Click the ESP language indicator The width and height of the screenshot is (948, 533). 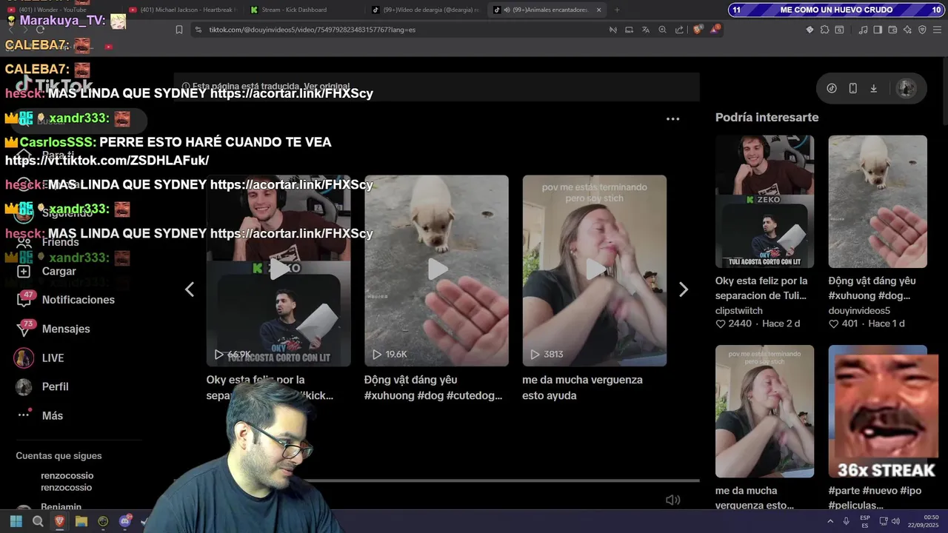pos(865,521)
